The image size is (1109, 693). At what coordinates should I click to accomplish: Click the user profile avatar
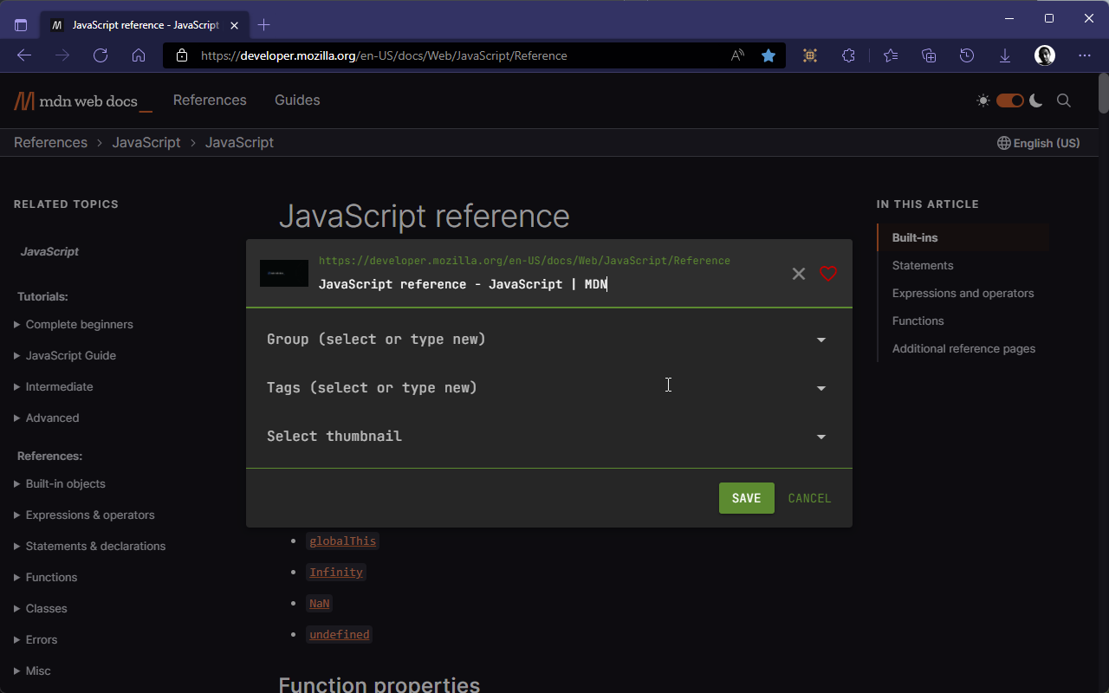click(1045, 55)
